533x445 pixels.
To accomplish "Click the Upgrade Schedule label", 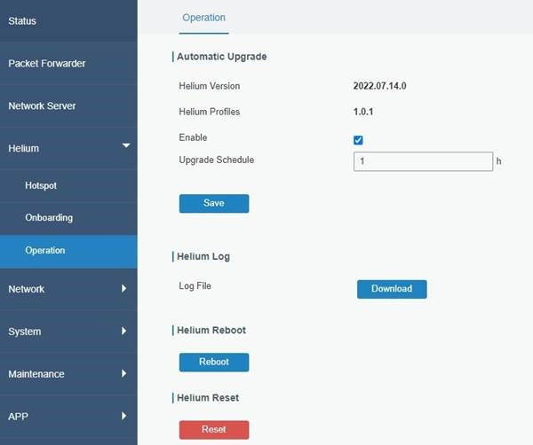I will point(216,160).
